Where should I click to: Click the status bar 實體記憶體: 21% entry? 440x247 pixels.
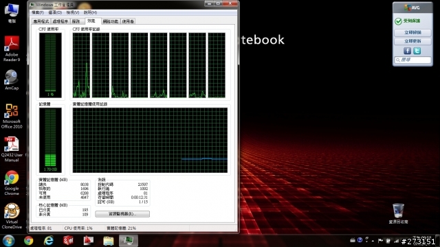tap(122, 228)
